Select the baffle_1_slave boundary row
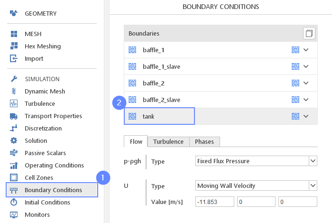Viewport: 332px width, 223px height. [221, 66]
